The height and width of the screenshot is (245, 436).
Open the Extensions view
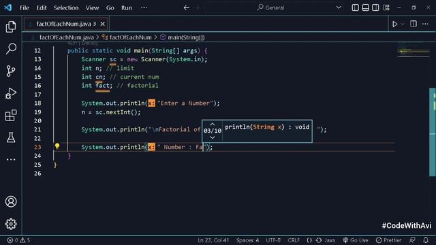tap(11, 115)
